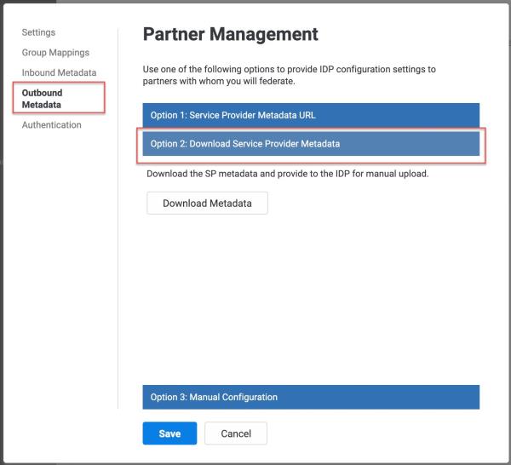The height and width of the screenshot is (465, 511).
Task: Save the partner management settings
Action: [x=169, y=433]
